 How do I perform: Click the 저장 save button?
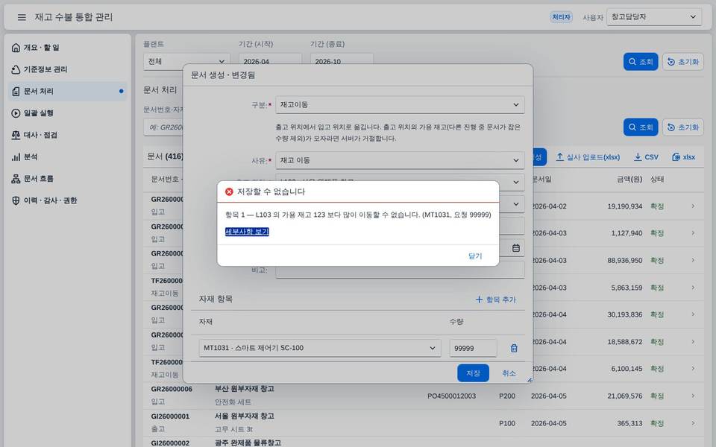point(473,373)
